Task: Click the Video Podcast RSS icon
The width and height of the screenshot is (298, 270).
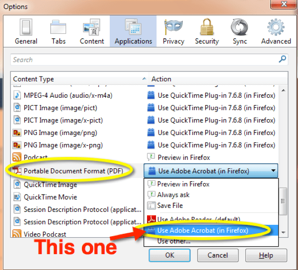Action: point(17,234)
